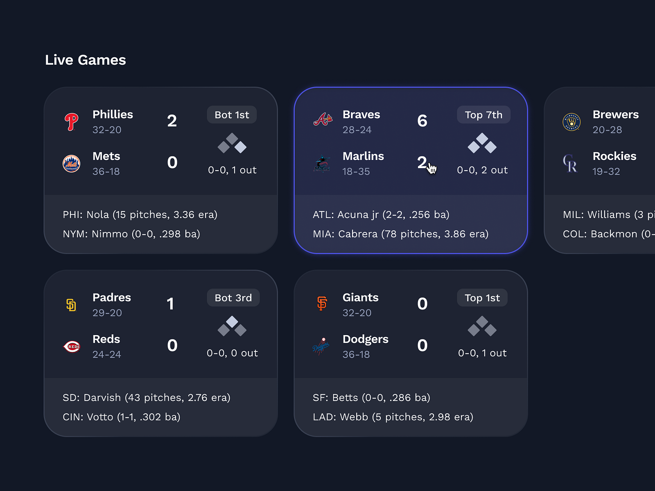Screen dimensions: 655x491
Task: Expand the Bot 3rd inning badge
Action: coord(233,298)
